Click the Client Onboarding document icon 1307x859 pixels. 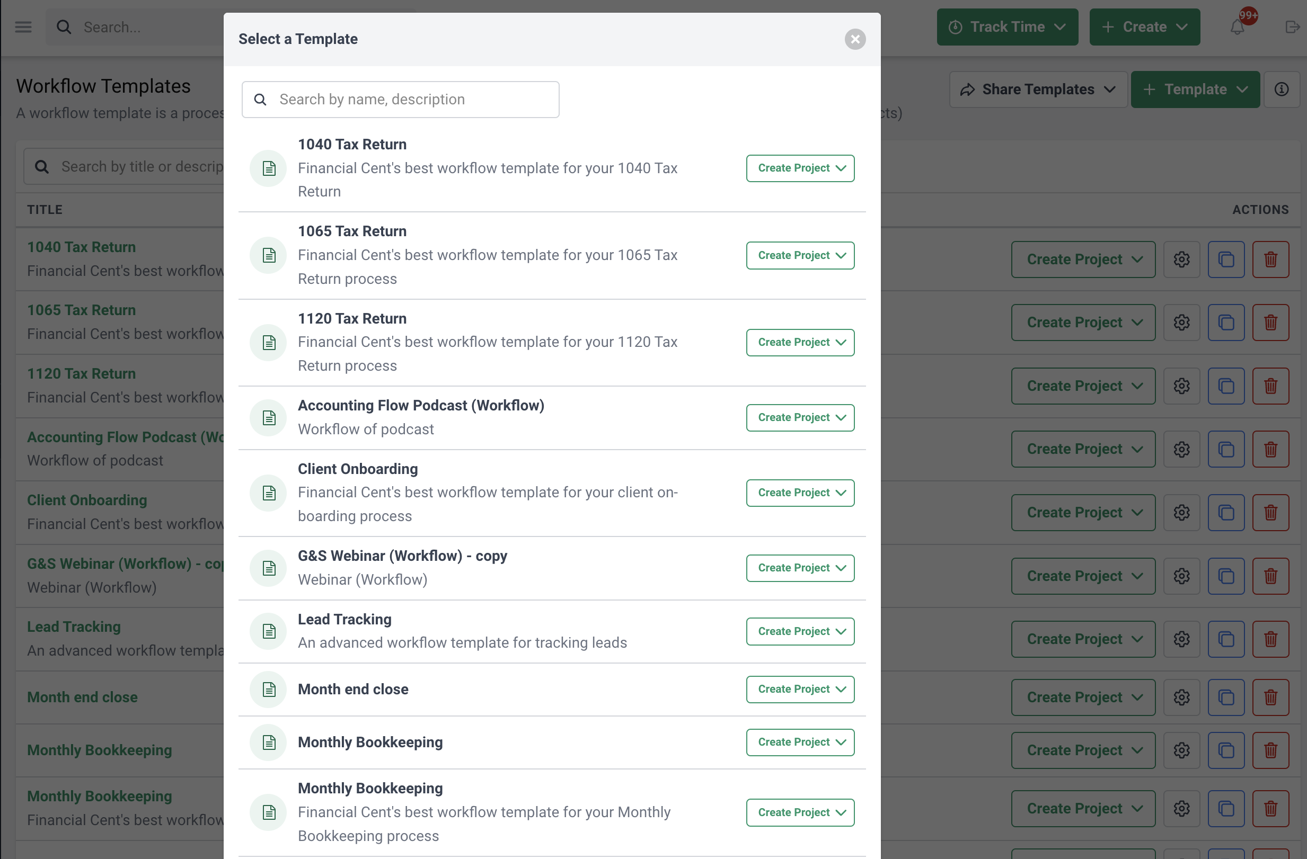click(268, 493)
